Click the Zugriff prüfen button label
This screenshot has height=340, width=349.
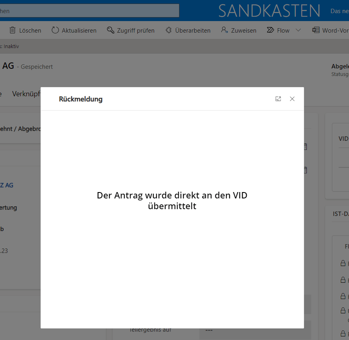coord(136,31)
